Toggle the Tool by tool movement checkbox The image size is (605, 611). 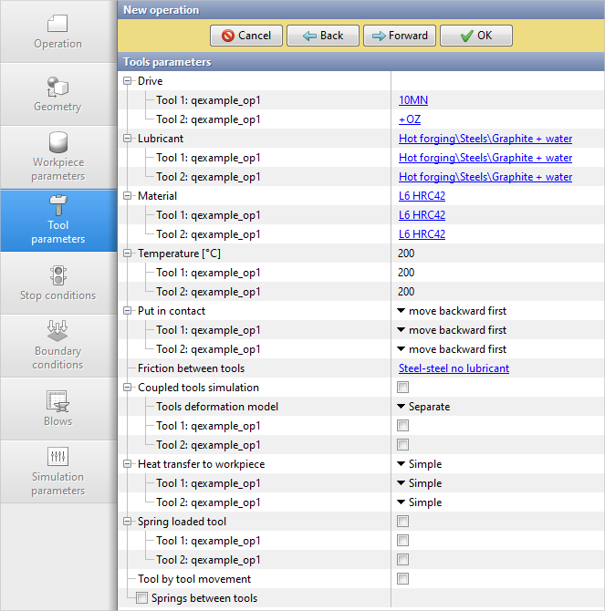[402, 579]
